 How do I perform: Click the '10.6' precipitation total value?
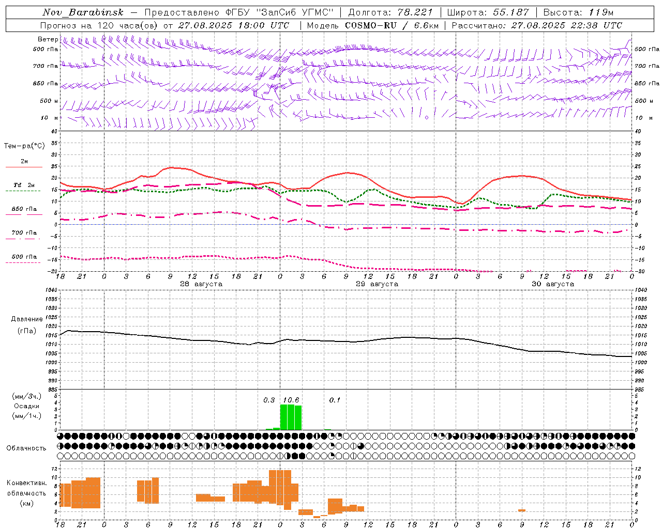[x=291, y=400]
